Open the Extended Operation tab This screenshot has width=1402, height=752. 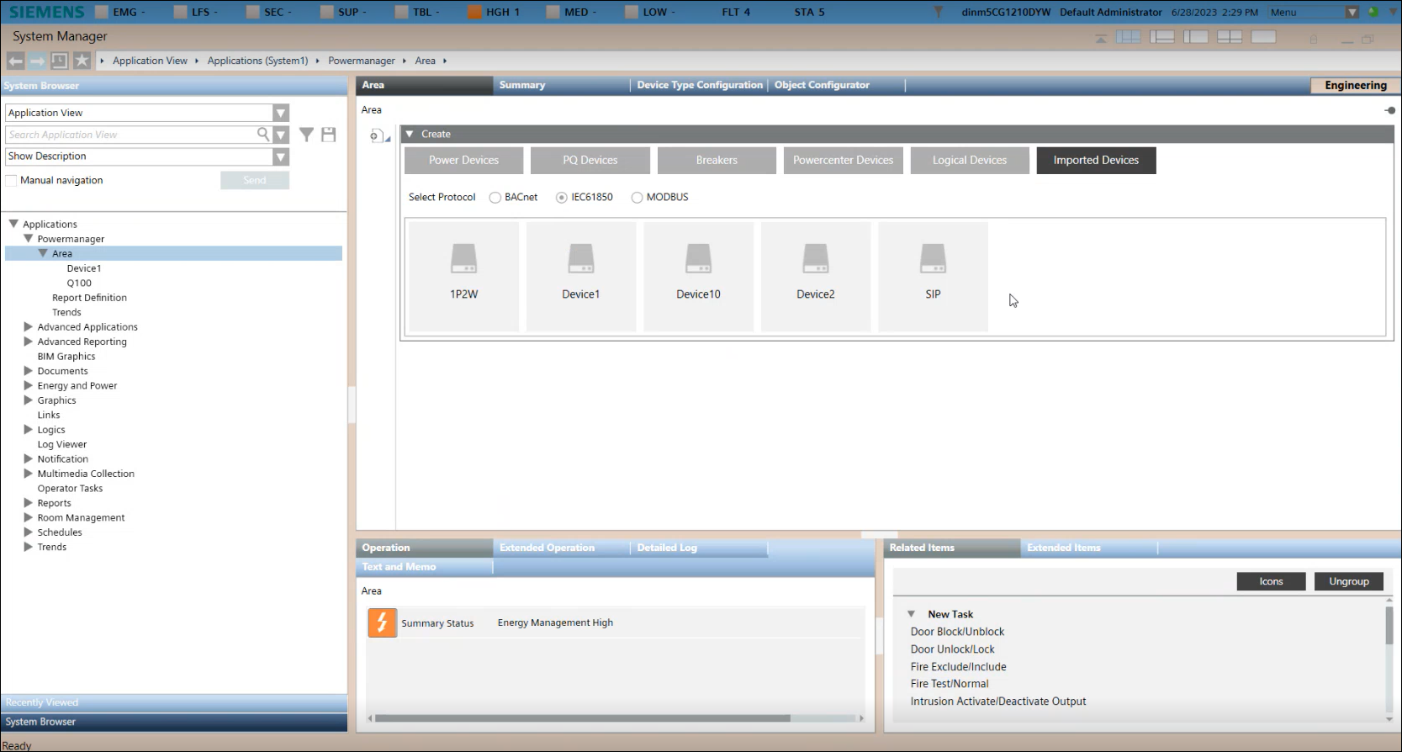(547, 548)
